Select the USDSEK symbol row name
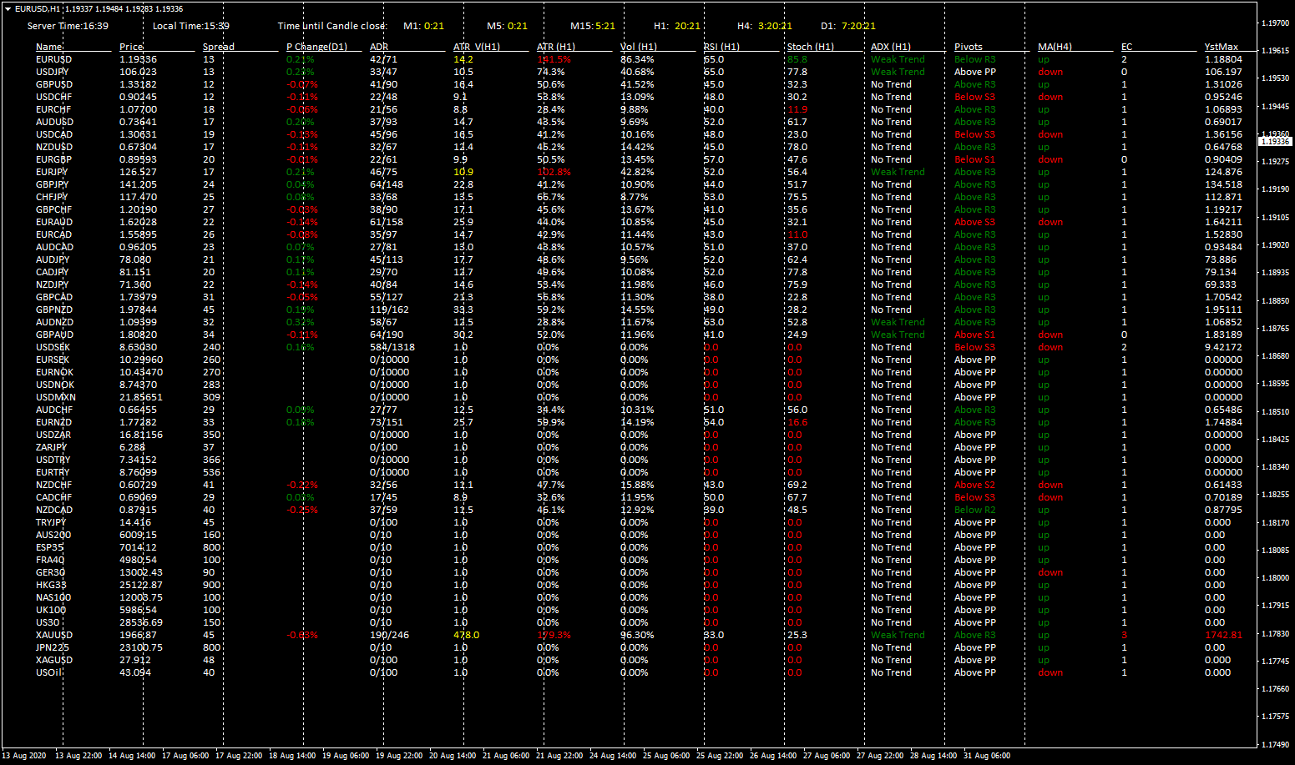Viewport: 1295px width, 765px height. [x=53, y=347]
